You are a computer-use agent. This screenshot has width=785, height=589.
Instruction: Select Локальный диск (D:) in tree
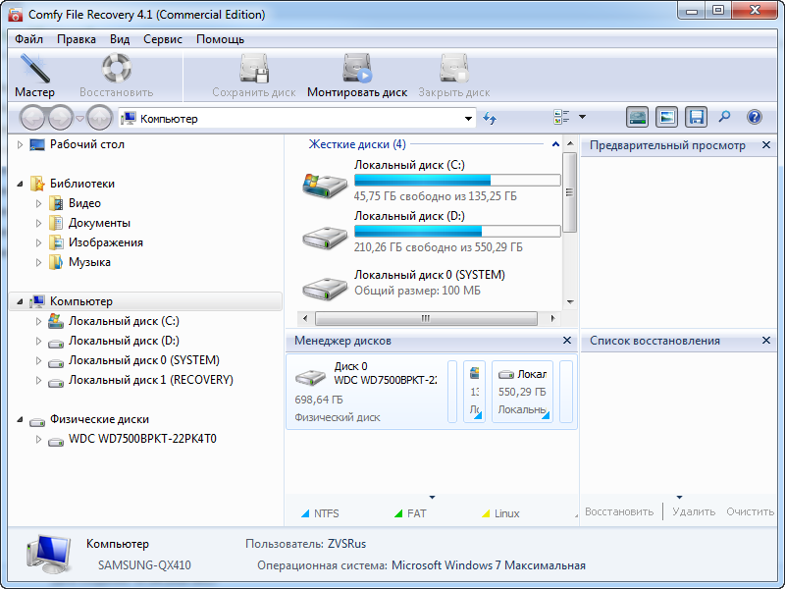[x=124, y=341]
